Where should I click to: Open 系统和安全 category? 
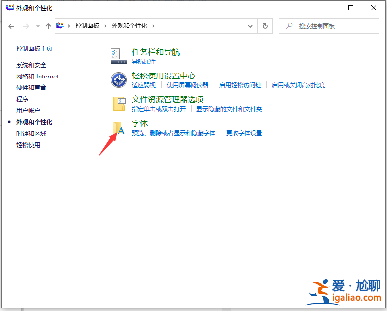point(31,65)
